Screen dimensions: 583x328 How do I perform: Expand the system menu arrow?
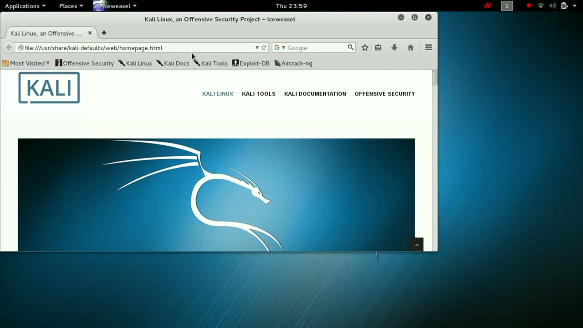[x=575, y=6]
